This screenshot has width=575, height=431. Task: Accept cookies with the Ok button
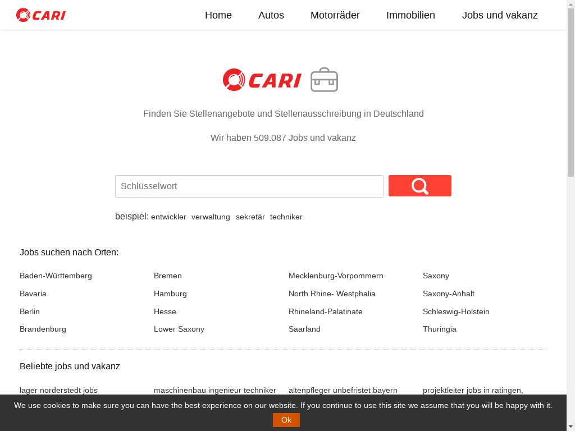[286, 420]
